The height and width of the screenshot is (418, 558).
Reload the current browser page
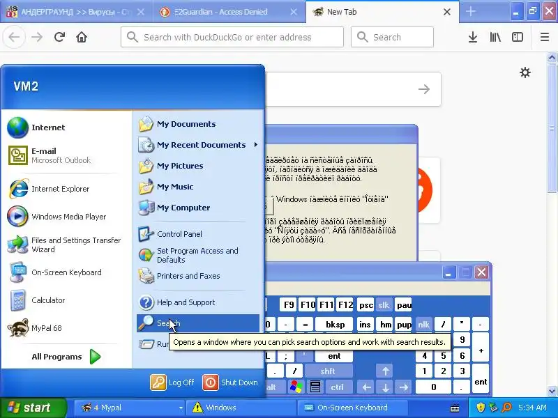[x=59, y=37]
